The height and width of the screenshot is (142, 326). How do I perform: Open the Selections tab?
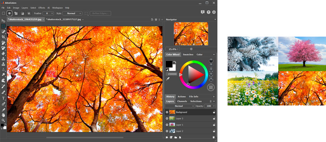pos(196,102)
